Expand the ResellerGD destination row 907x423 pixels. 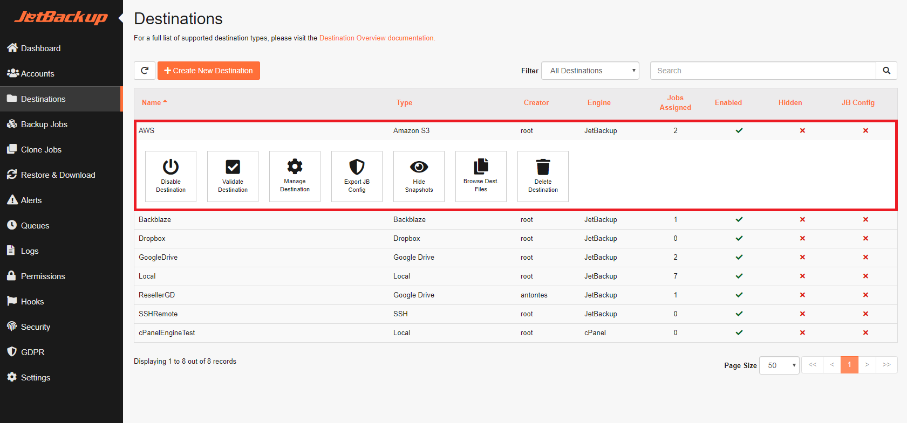tap(516, 295)
